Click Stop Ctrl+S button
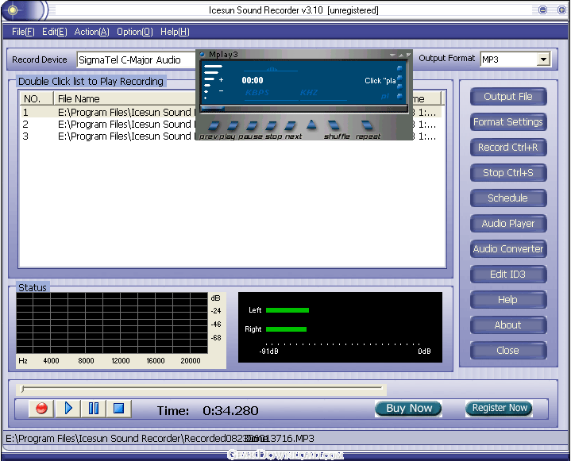 508,172
